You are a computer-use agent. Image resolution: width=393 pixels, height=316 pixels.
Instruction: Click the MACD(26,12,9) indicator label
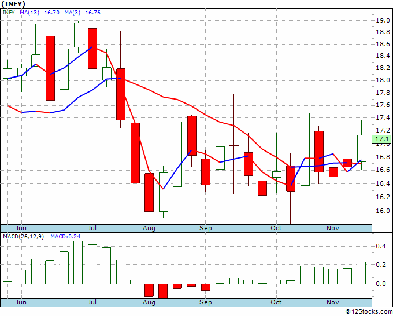click(x=24, y=237)
